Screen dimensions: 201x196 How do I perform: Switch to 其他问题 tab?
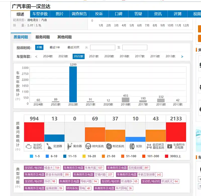pos(65,37)
